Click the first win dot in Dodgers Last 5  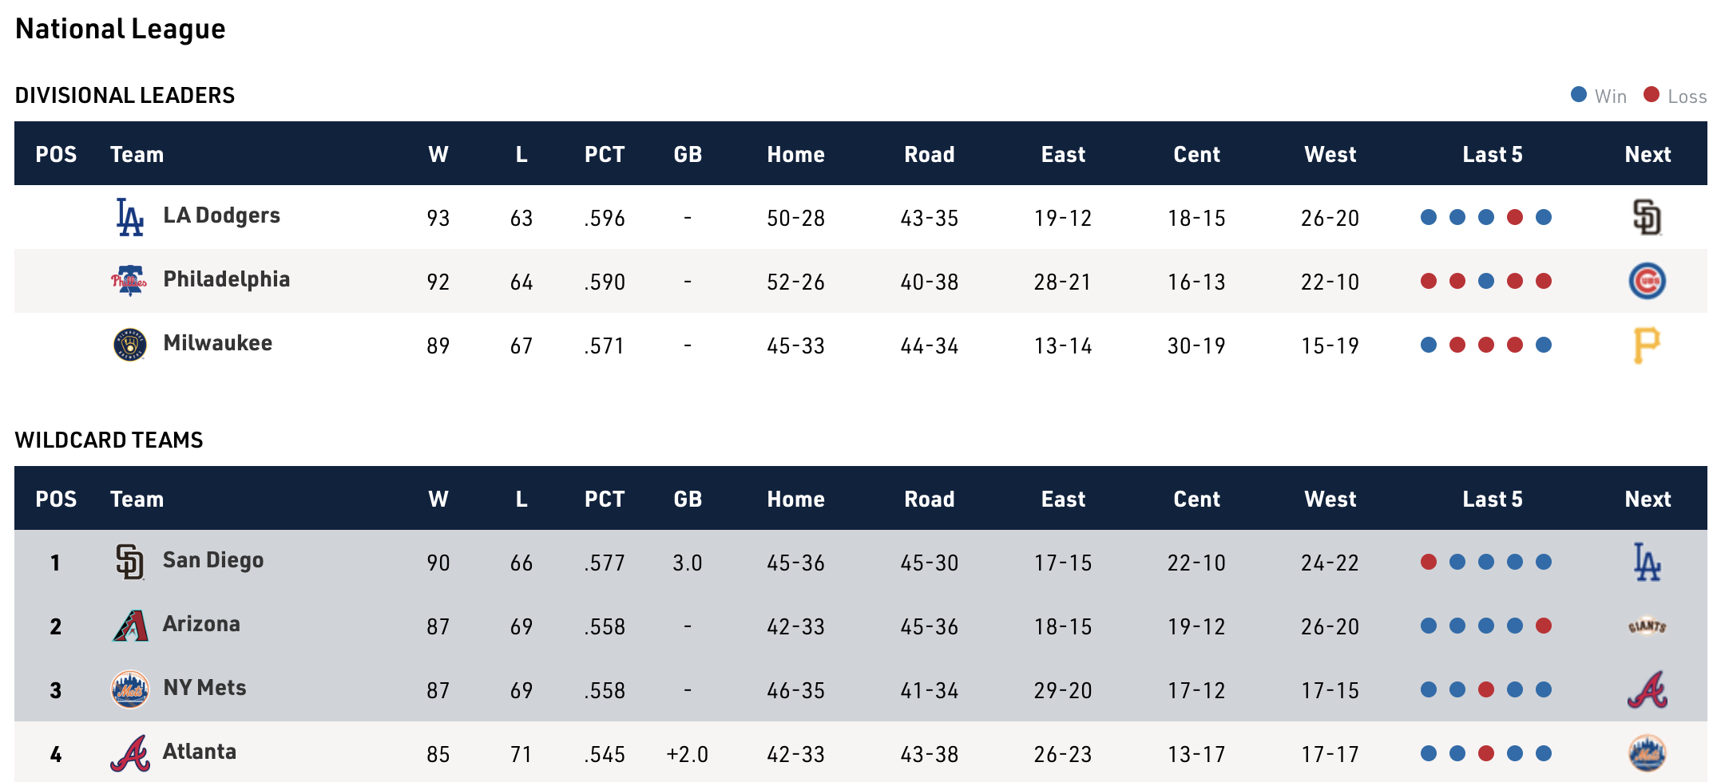[x=1427, y=215]
